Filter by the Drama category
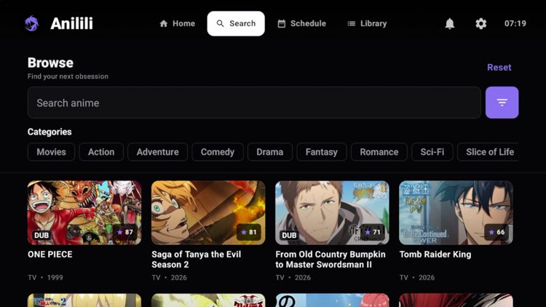The height and width of the screenshot is (307, 546). (x=270, y=152)
